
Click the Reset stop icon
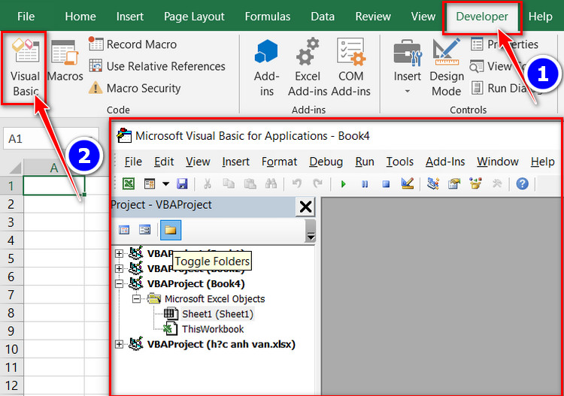tap(386, 184)
